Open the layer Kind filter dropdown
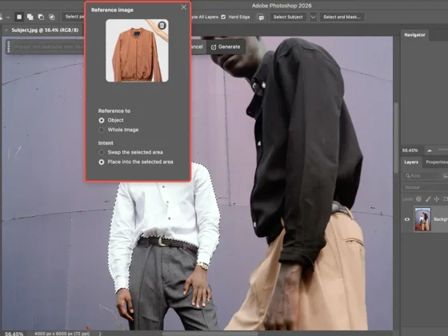448x336 pixels. [421, 176]
